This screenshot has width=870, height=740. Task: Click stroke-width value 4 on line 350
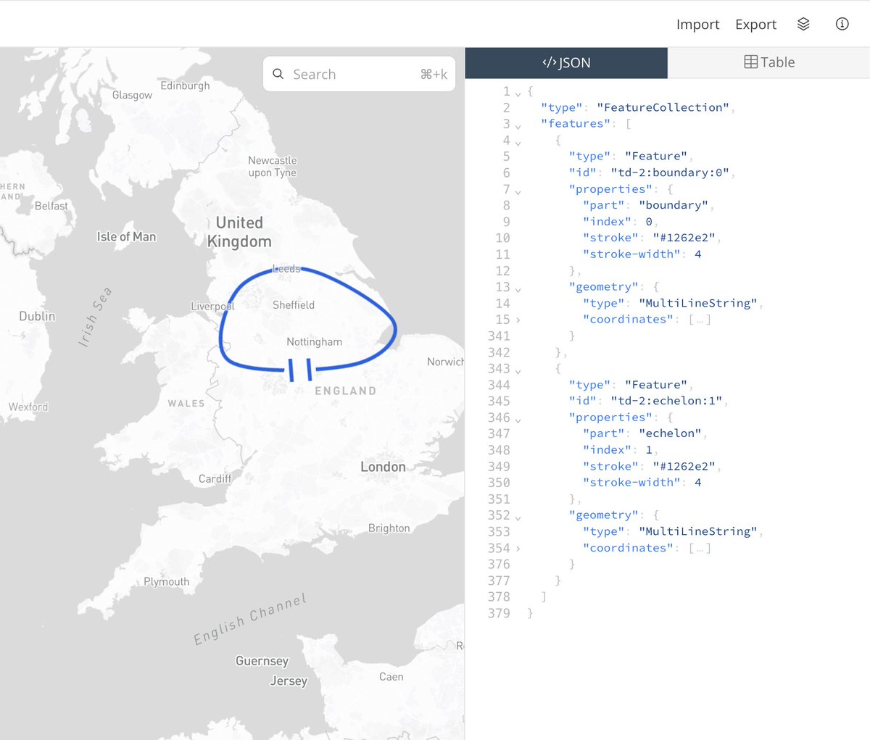pos(697,483)
